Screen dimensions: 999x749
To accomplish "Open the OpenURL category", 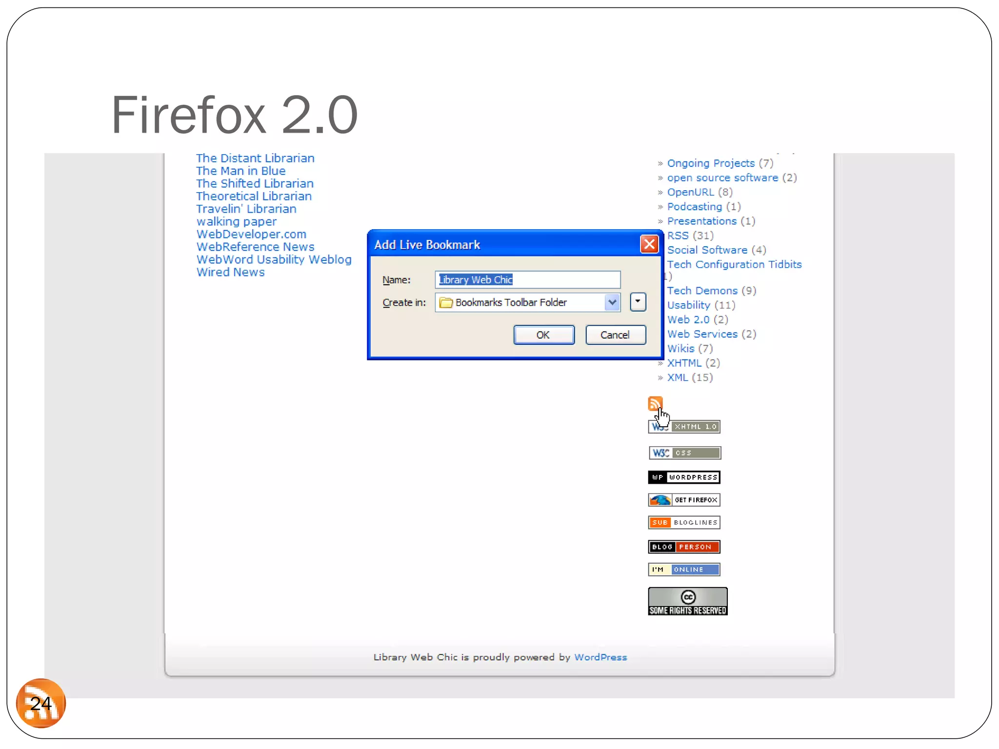I will (690, 192).
